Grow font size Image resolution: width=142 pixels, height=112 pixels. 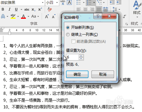[47, 16]
